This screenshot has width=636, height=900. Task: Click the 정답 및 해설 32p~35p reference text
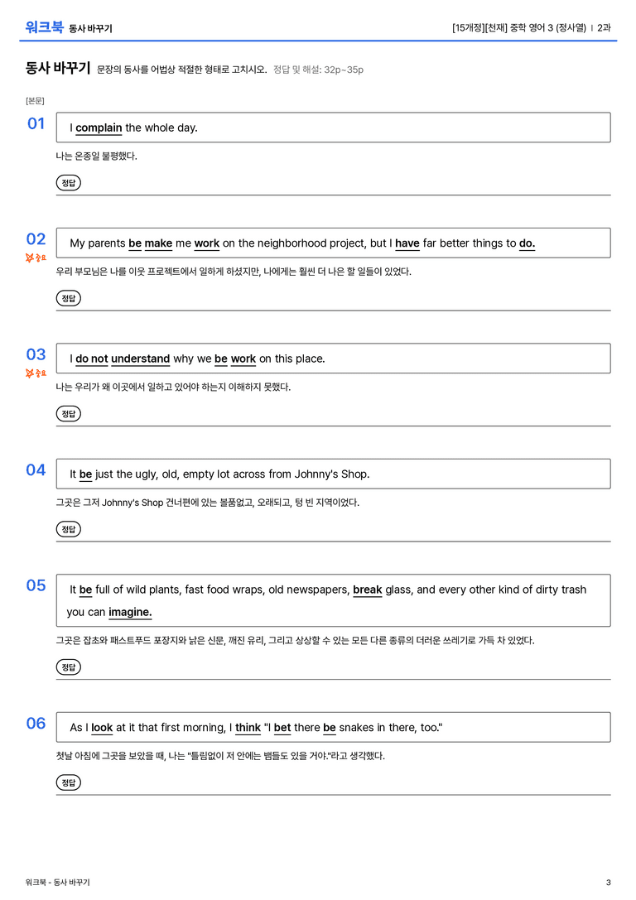[x=318, y=70]
